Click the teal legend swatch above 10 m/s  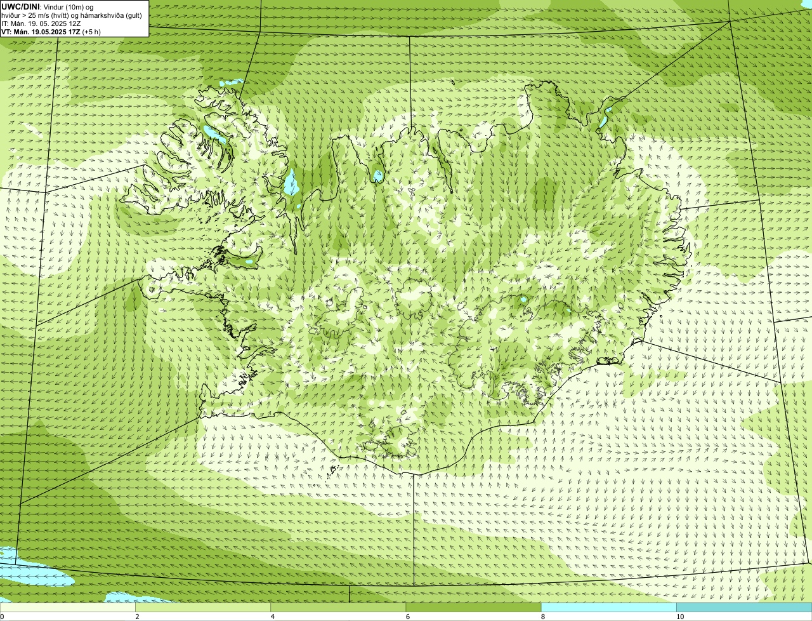[x=744, y=608]
